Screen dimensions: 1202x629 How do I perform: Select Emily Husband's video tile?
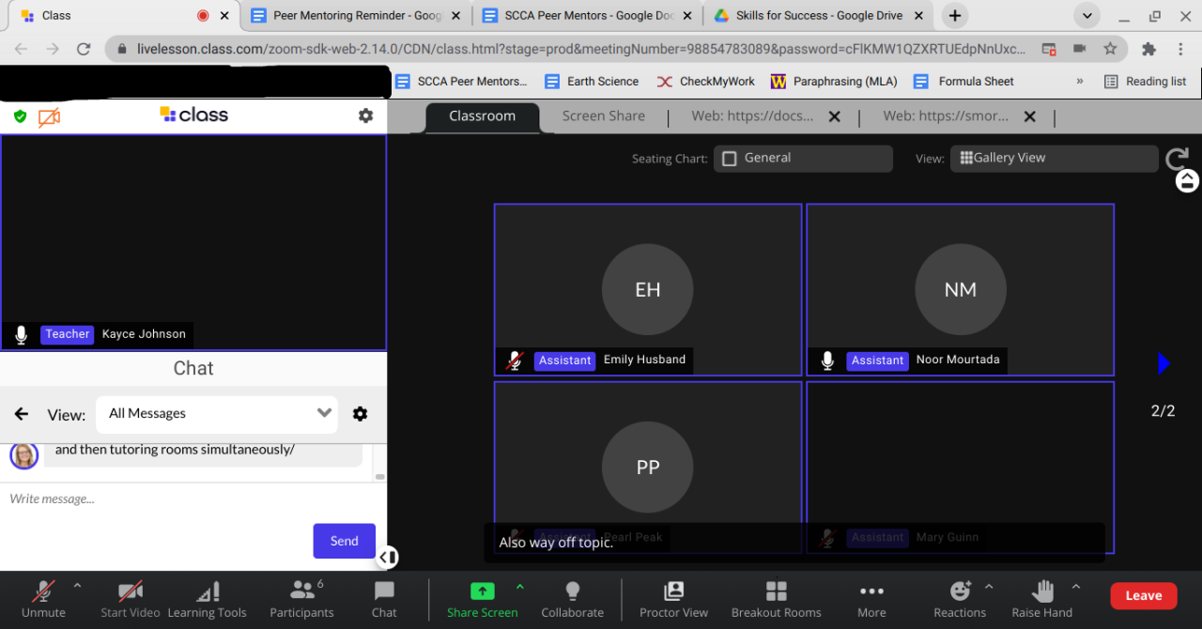click(x=648, y=290)
